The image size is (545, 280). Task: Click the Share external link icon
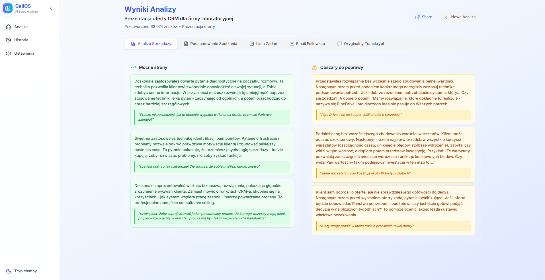[417, 17]
